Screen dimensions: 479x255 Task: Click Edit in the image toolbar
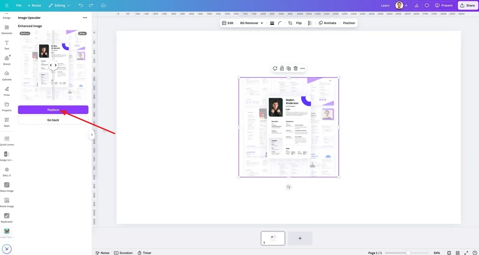pos(228,23)
